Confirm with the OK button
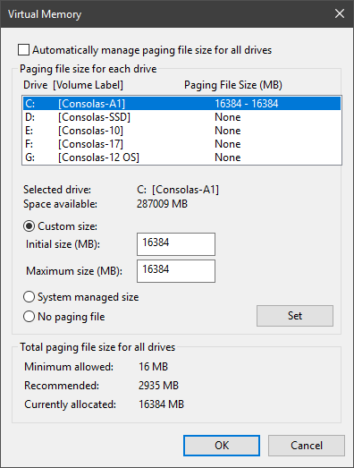The height and width of the screenshot is (468, 354). point(222,446)
